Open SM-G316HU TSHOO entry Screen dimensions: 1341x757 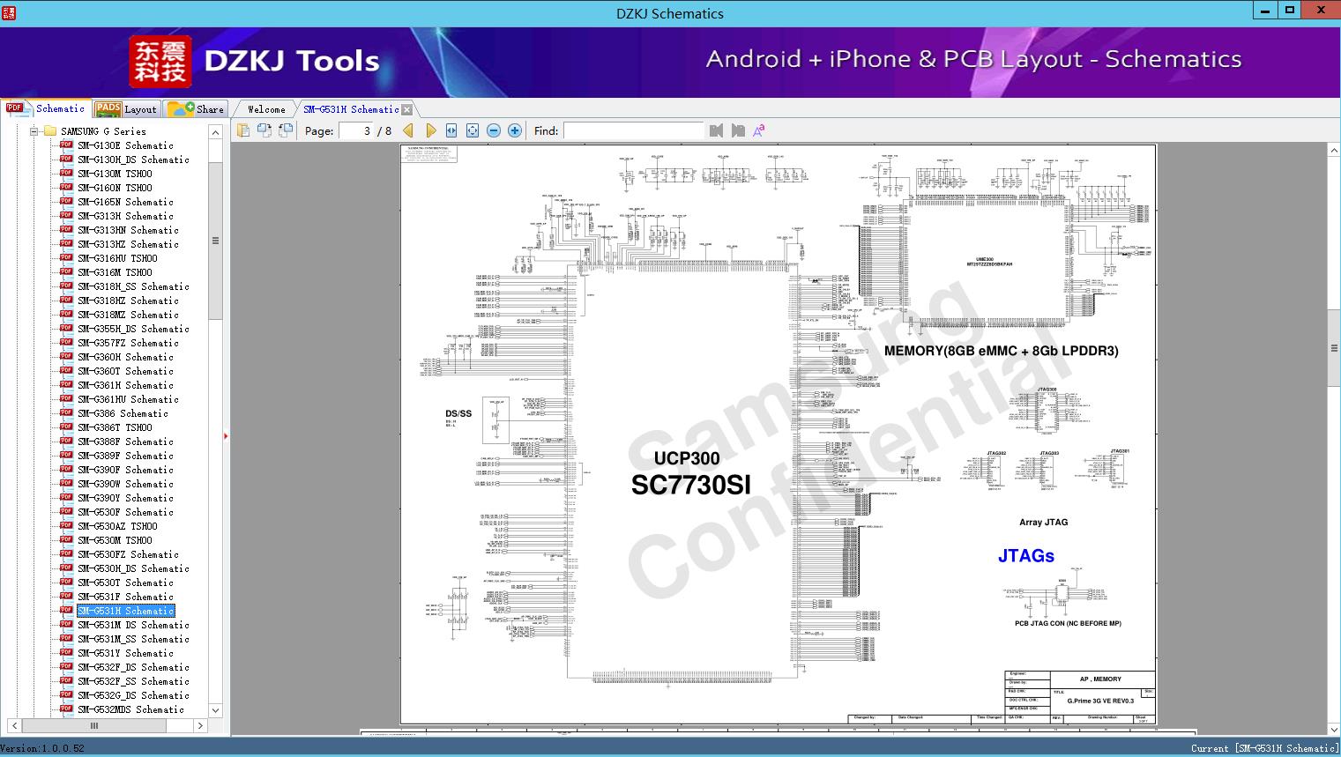[x=117, y=258]
